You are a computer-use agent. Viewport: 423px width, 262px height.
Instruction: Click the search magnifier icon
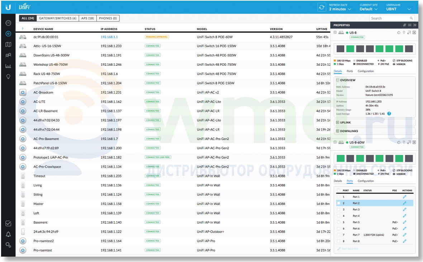412,18
